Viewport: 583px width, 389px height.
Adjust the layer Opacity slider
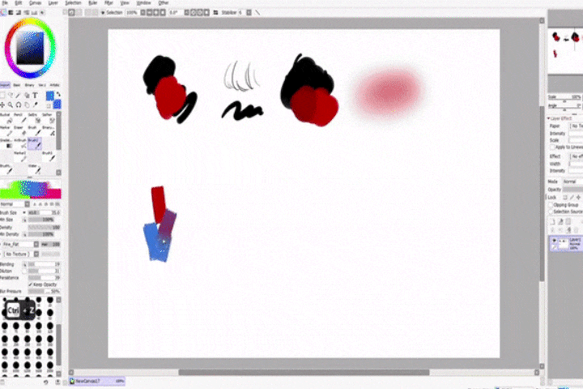click(572, 190)
